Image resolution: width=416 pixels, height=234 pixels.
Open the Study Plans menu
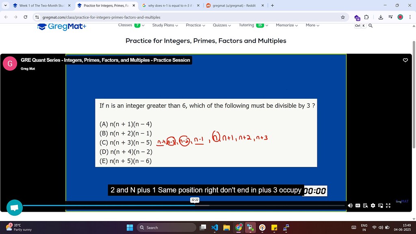click(x=165, y=25)
